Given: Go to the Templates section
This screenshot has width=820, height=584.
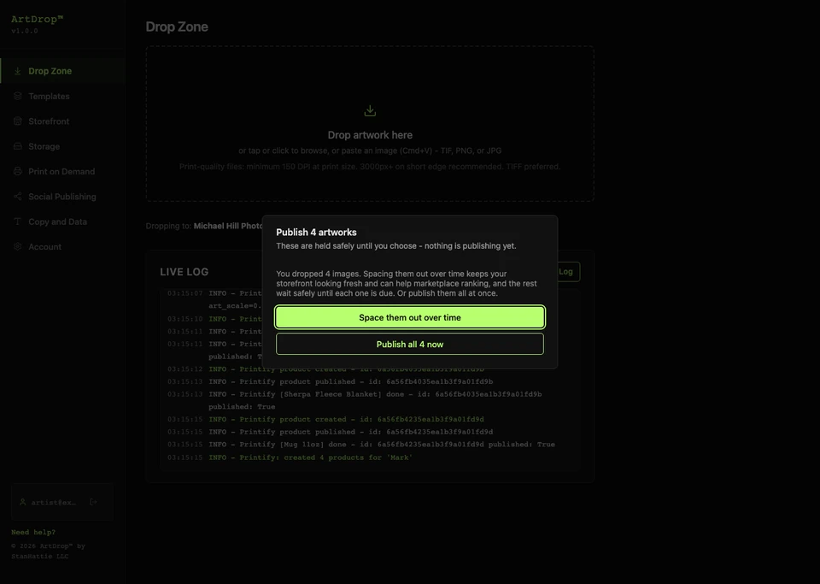Looking at the screenshot, I should tap(61, 96).
